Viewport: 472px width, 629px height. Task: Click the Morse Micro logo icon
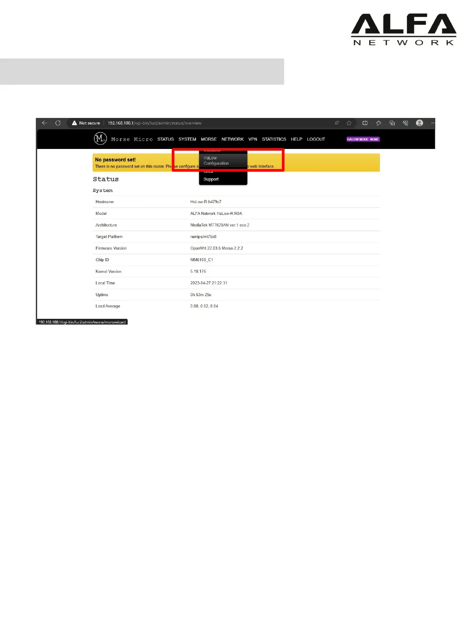[100, 138]
